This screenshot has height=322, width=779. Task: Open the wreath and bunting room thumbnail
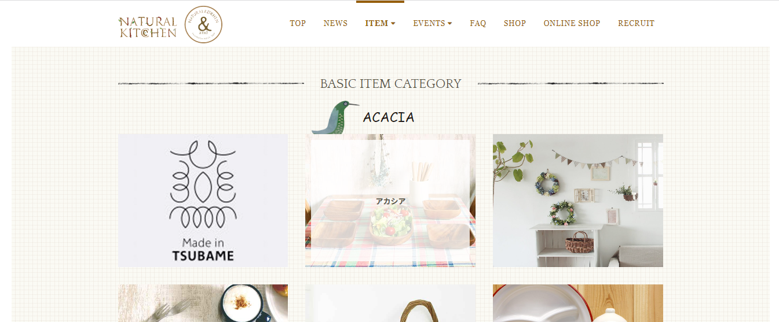578,201
